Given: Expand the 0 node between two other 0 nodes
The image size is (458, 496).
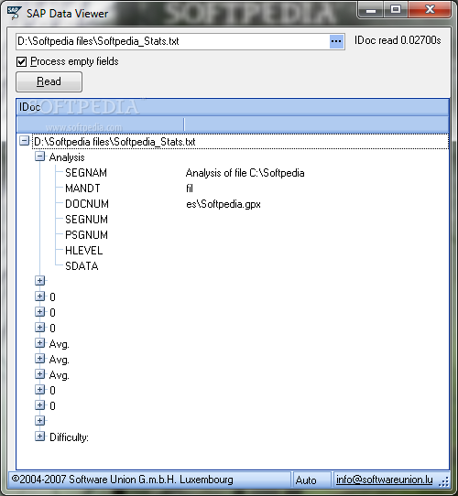Looking at the screenshot, I should tap(40, 312).
